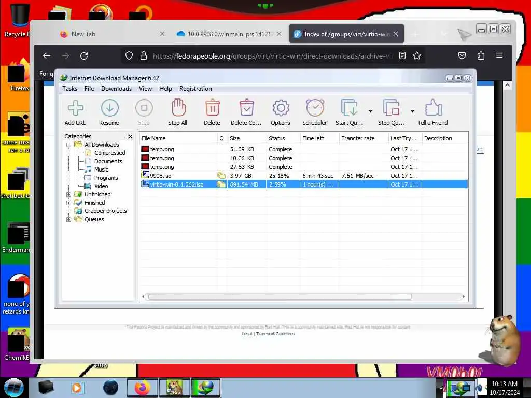Close the Index of /groups/virt tab
This screenshot has height=398, width=531.
396,34
